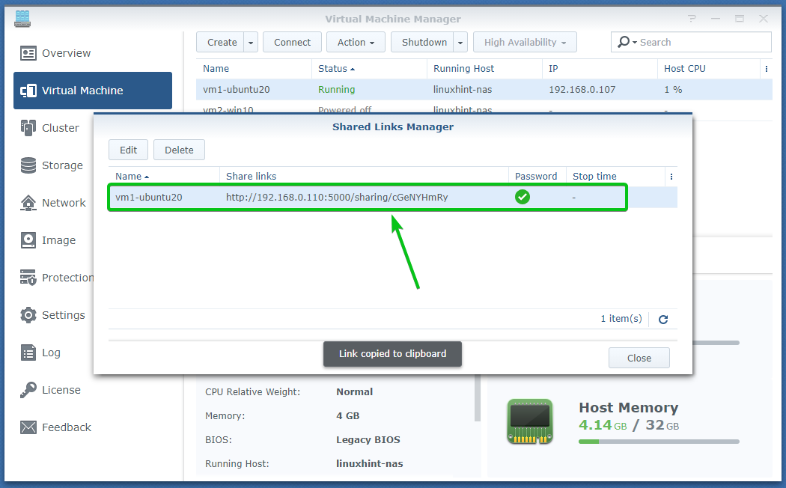Click the green password checkmark
The image size is (786, 488).
point(523,198)
